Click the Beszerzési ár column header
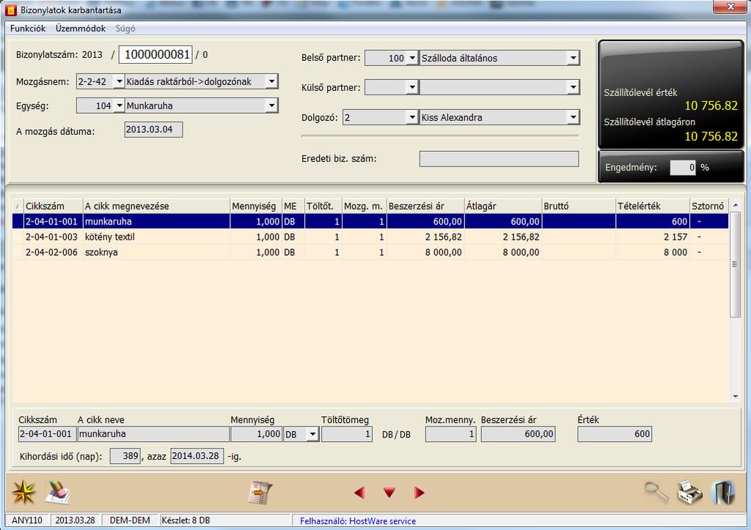This screenshot has height=530, width=751. click(x=425, y=206)
